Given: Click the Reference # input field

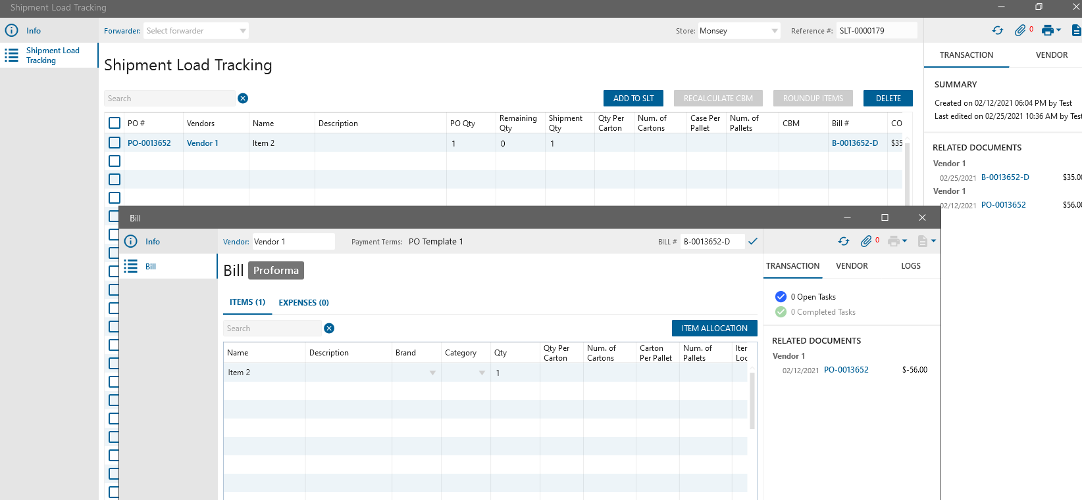Looking at the screenshot, I should [876, 31].
